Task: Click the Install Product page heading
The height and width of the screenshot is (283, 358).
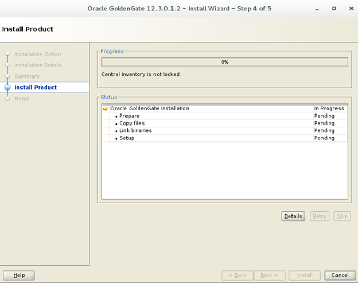Action: tap(28, 29)
